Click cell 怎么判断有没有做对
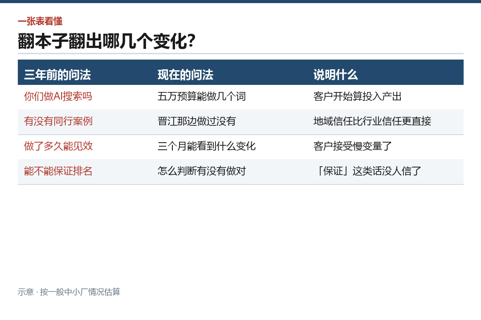The image size is (481, 320). pos(202,171)
